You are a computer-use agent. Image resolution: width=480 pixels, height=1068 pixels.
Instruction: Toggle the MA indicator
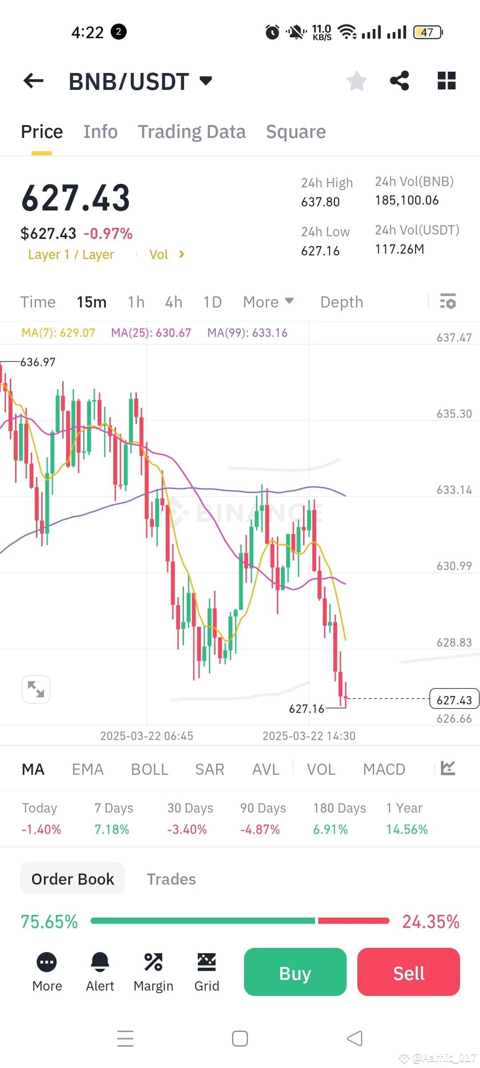pyautogui.click(x=33, y=769)
